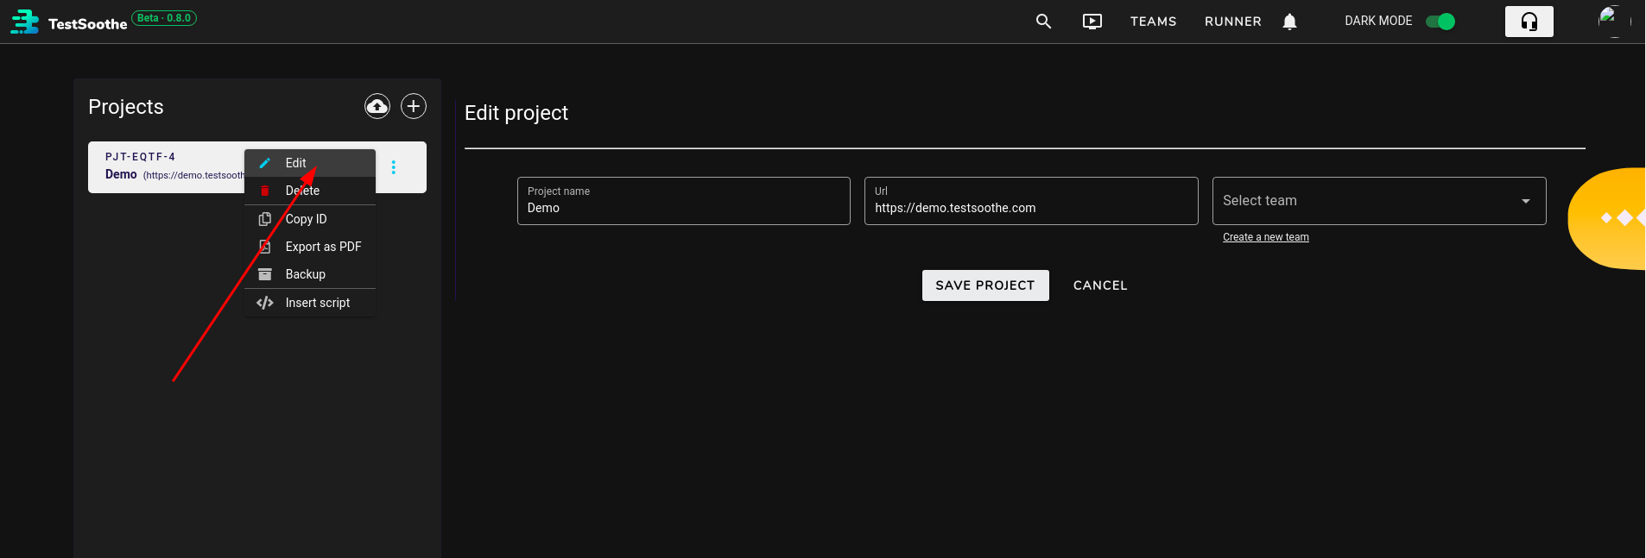Click the Save Project button
Screen dimensions: 1646x558
click(985, 285)
